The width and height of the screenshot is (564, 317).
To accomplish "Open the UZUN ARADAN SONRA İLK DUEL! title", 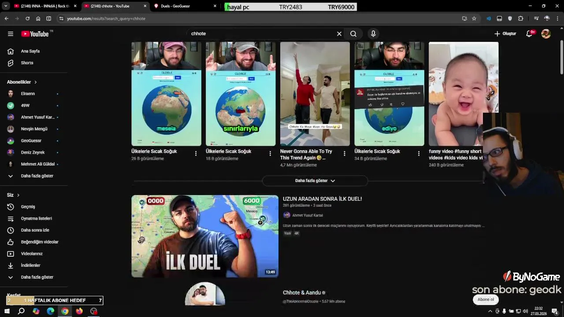I will click(322, 199).
